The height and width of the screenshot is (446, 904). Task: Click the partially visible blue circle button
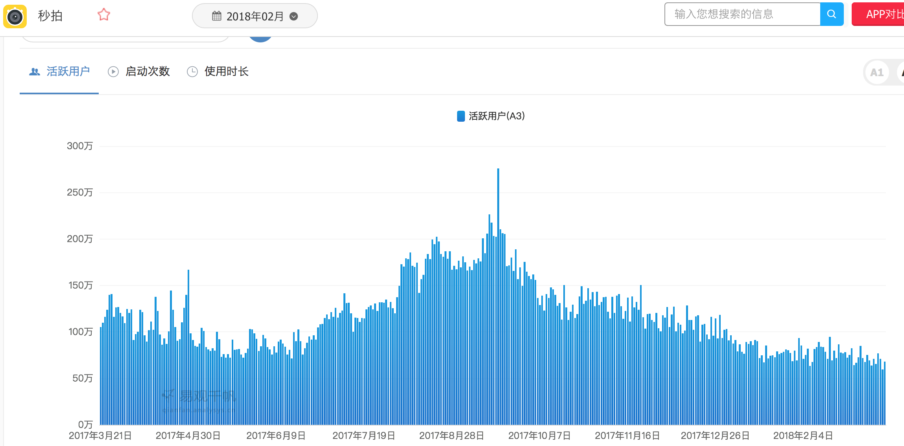260,39
